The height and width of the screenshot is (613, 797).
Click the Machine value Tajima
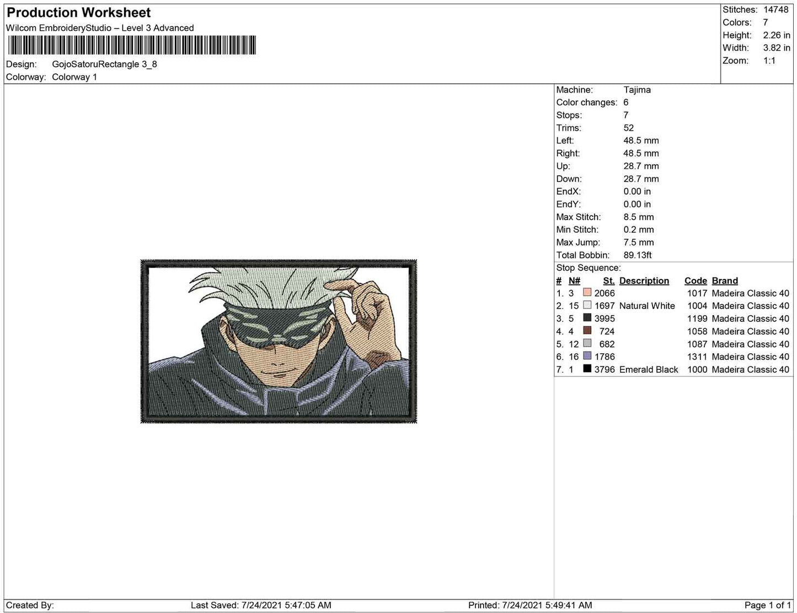(x=637, y=90)
